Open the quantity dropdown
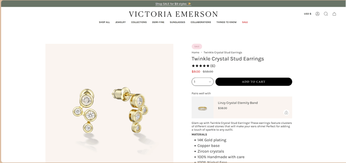 203,81
